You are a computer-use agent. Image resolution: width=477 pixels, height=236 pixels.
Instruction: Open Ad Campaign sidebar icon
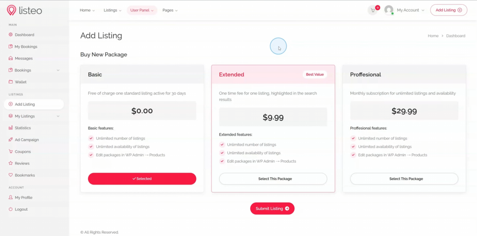11,140
